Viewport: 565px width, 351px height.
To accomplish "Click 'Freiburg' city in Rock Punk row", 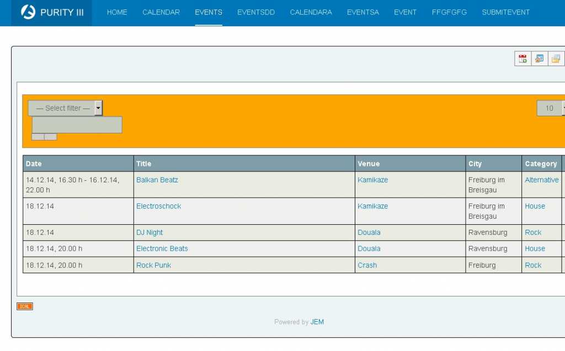I will pyautogui.click(x=482, y=266).
